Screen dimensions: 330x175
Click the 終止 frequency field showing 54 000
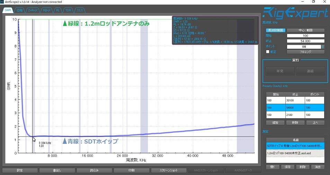(305, 41)
